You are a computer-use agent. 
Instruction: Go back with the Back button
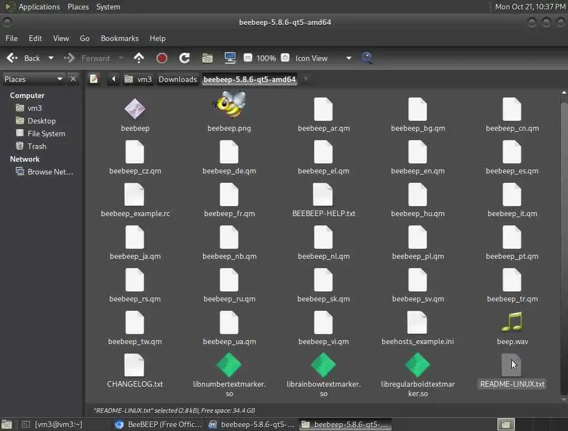coord(24,58)
